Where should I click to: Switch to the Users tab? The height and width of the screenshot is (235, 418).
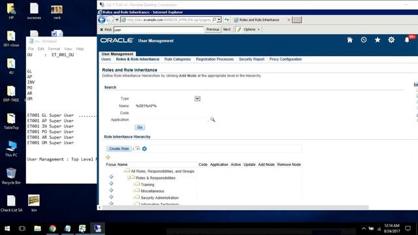click(106, 59)
